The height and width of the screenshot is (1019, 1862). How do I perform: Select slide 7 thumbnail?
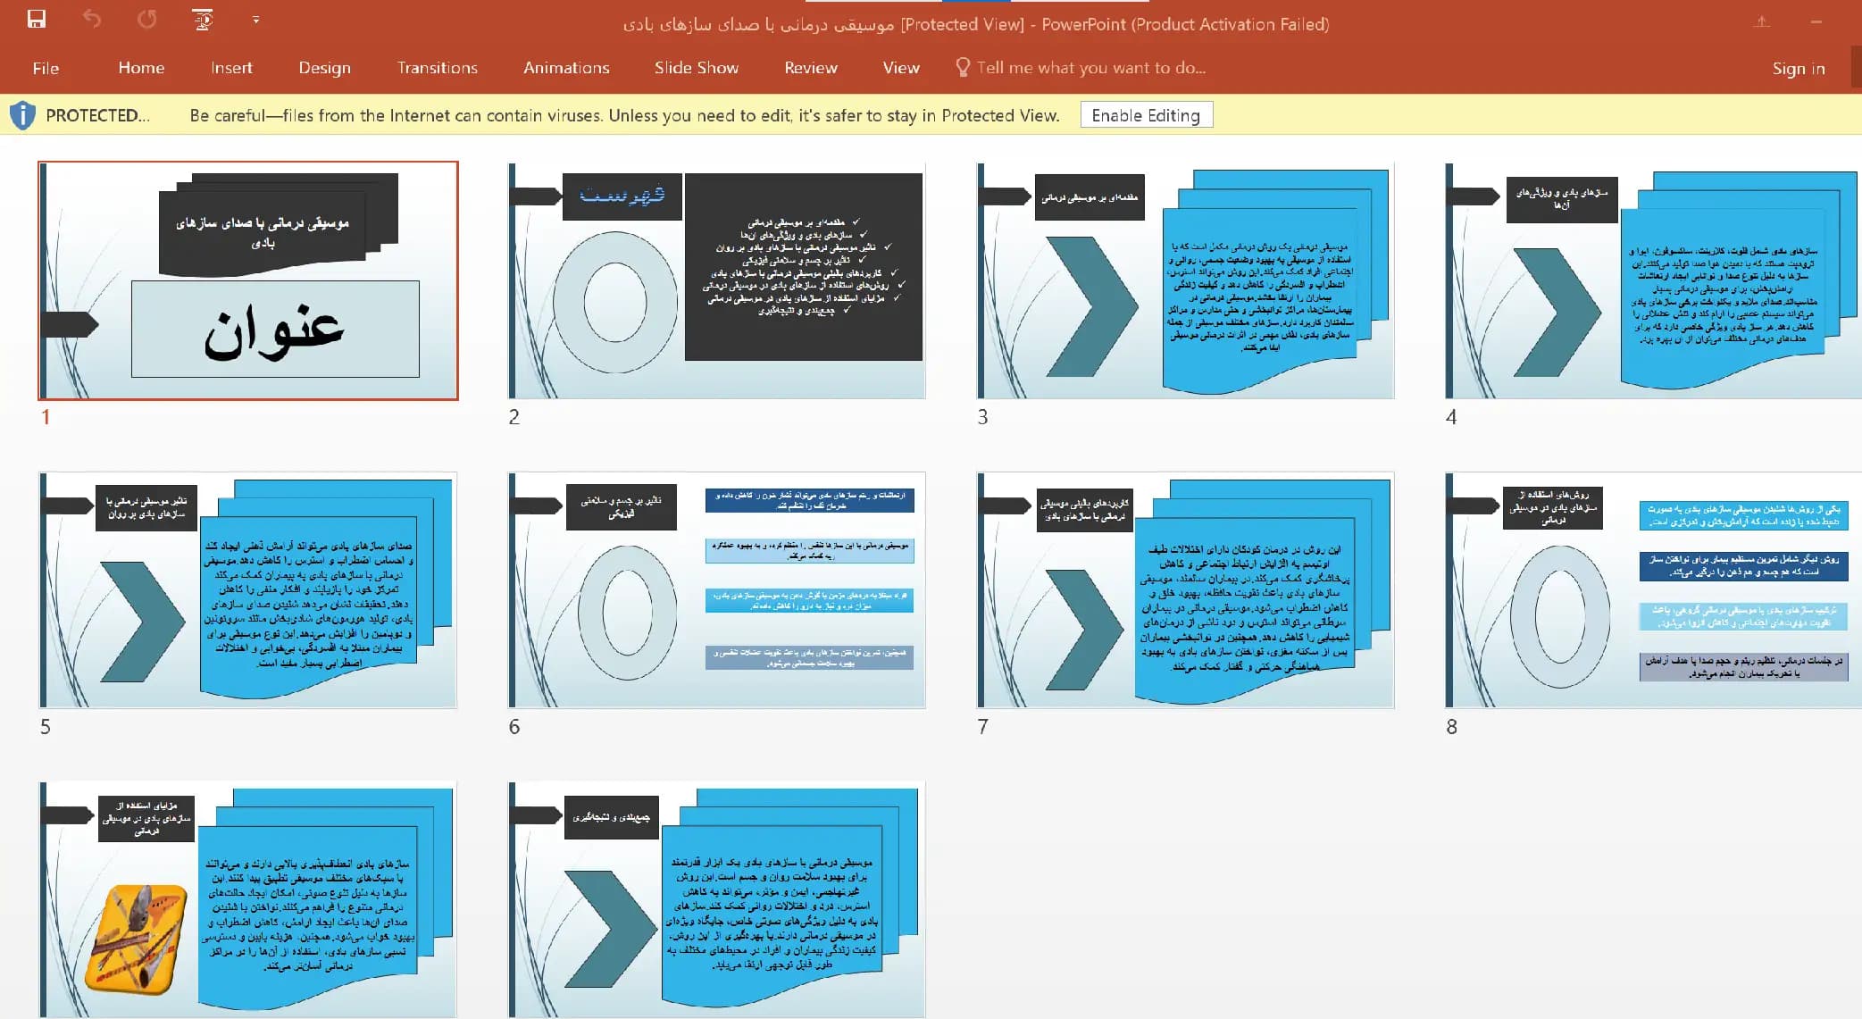click(x=1185, y=590)
